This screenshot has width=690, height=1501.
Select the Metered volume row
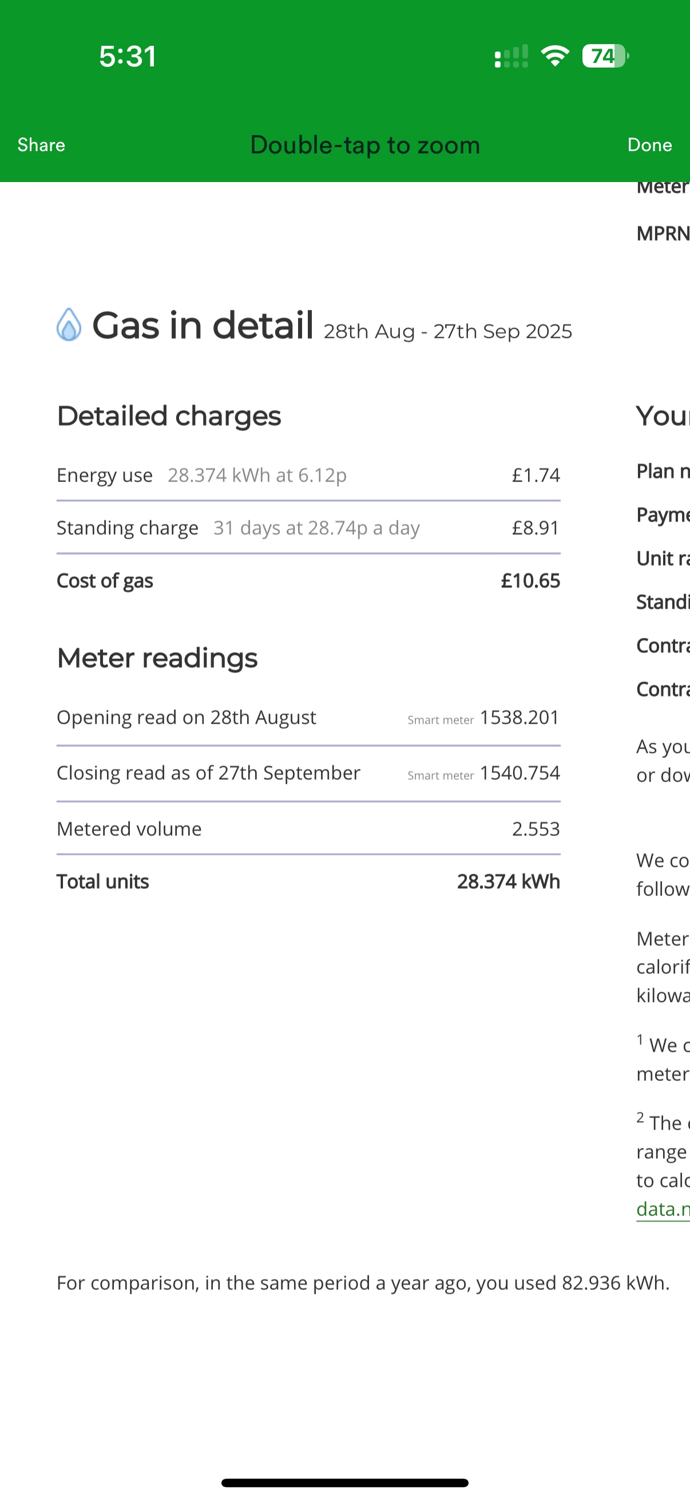(308, 828)
